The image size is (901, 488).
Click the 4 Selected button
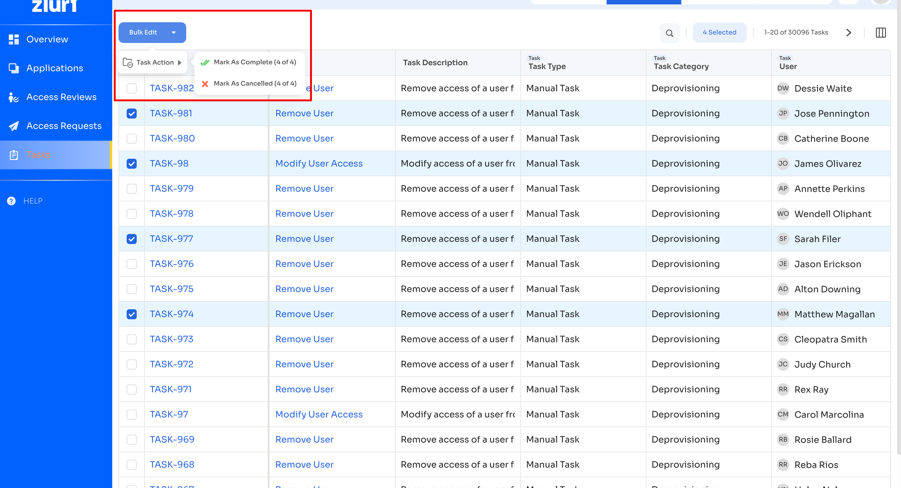(719, 33)
